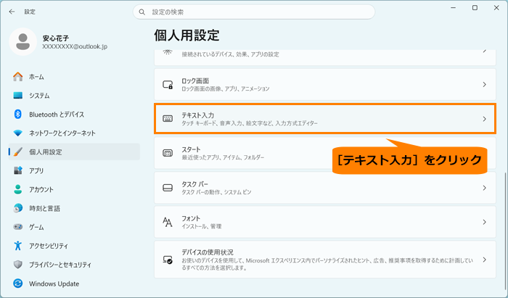This screenshot has width=508, height=298.
Task: Open ネットワークとインターネット settings
Action: (x=74, y=133)
